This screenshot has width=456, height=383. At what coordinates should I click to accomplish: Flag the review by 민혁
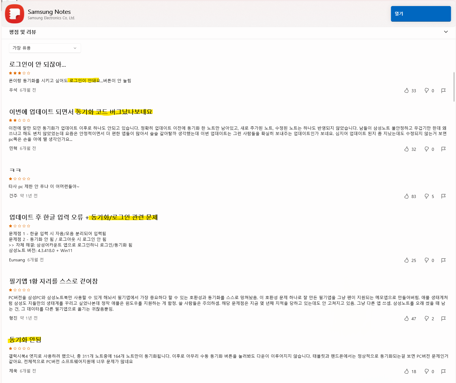tap(443, 149)
